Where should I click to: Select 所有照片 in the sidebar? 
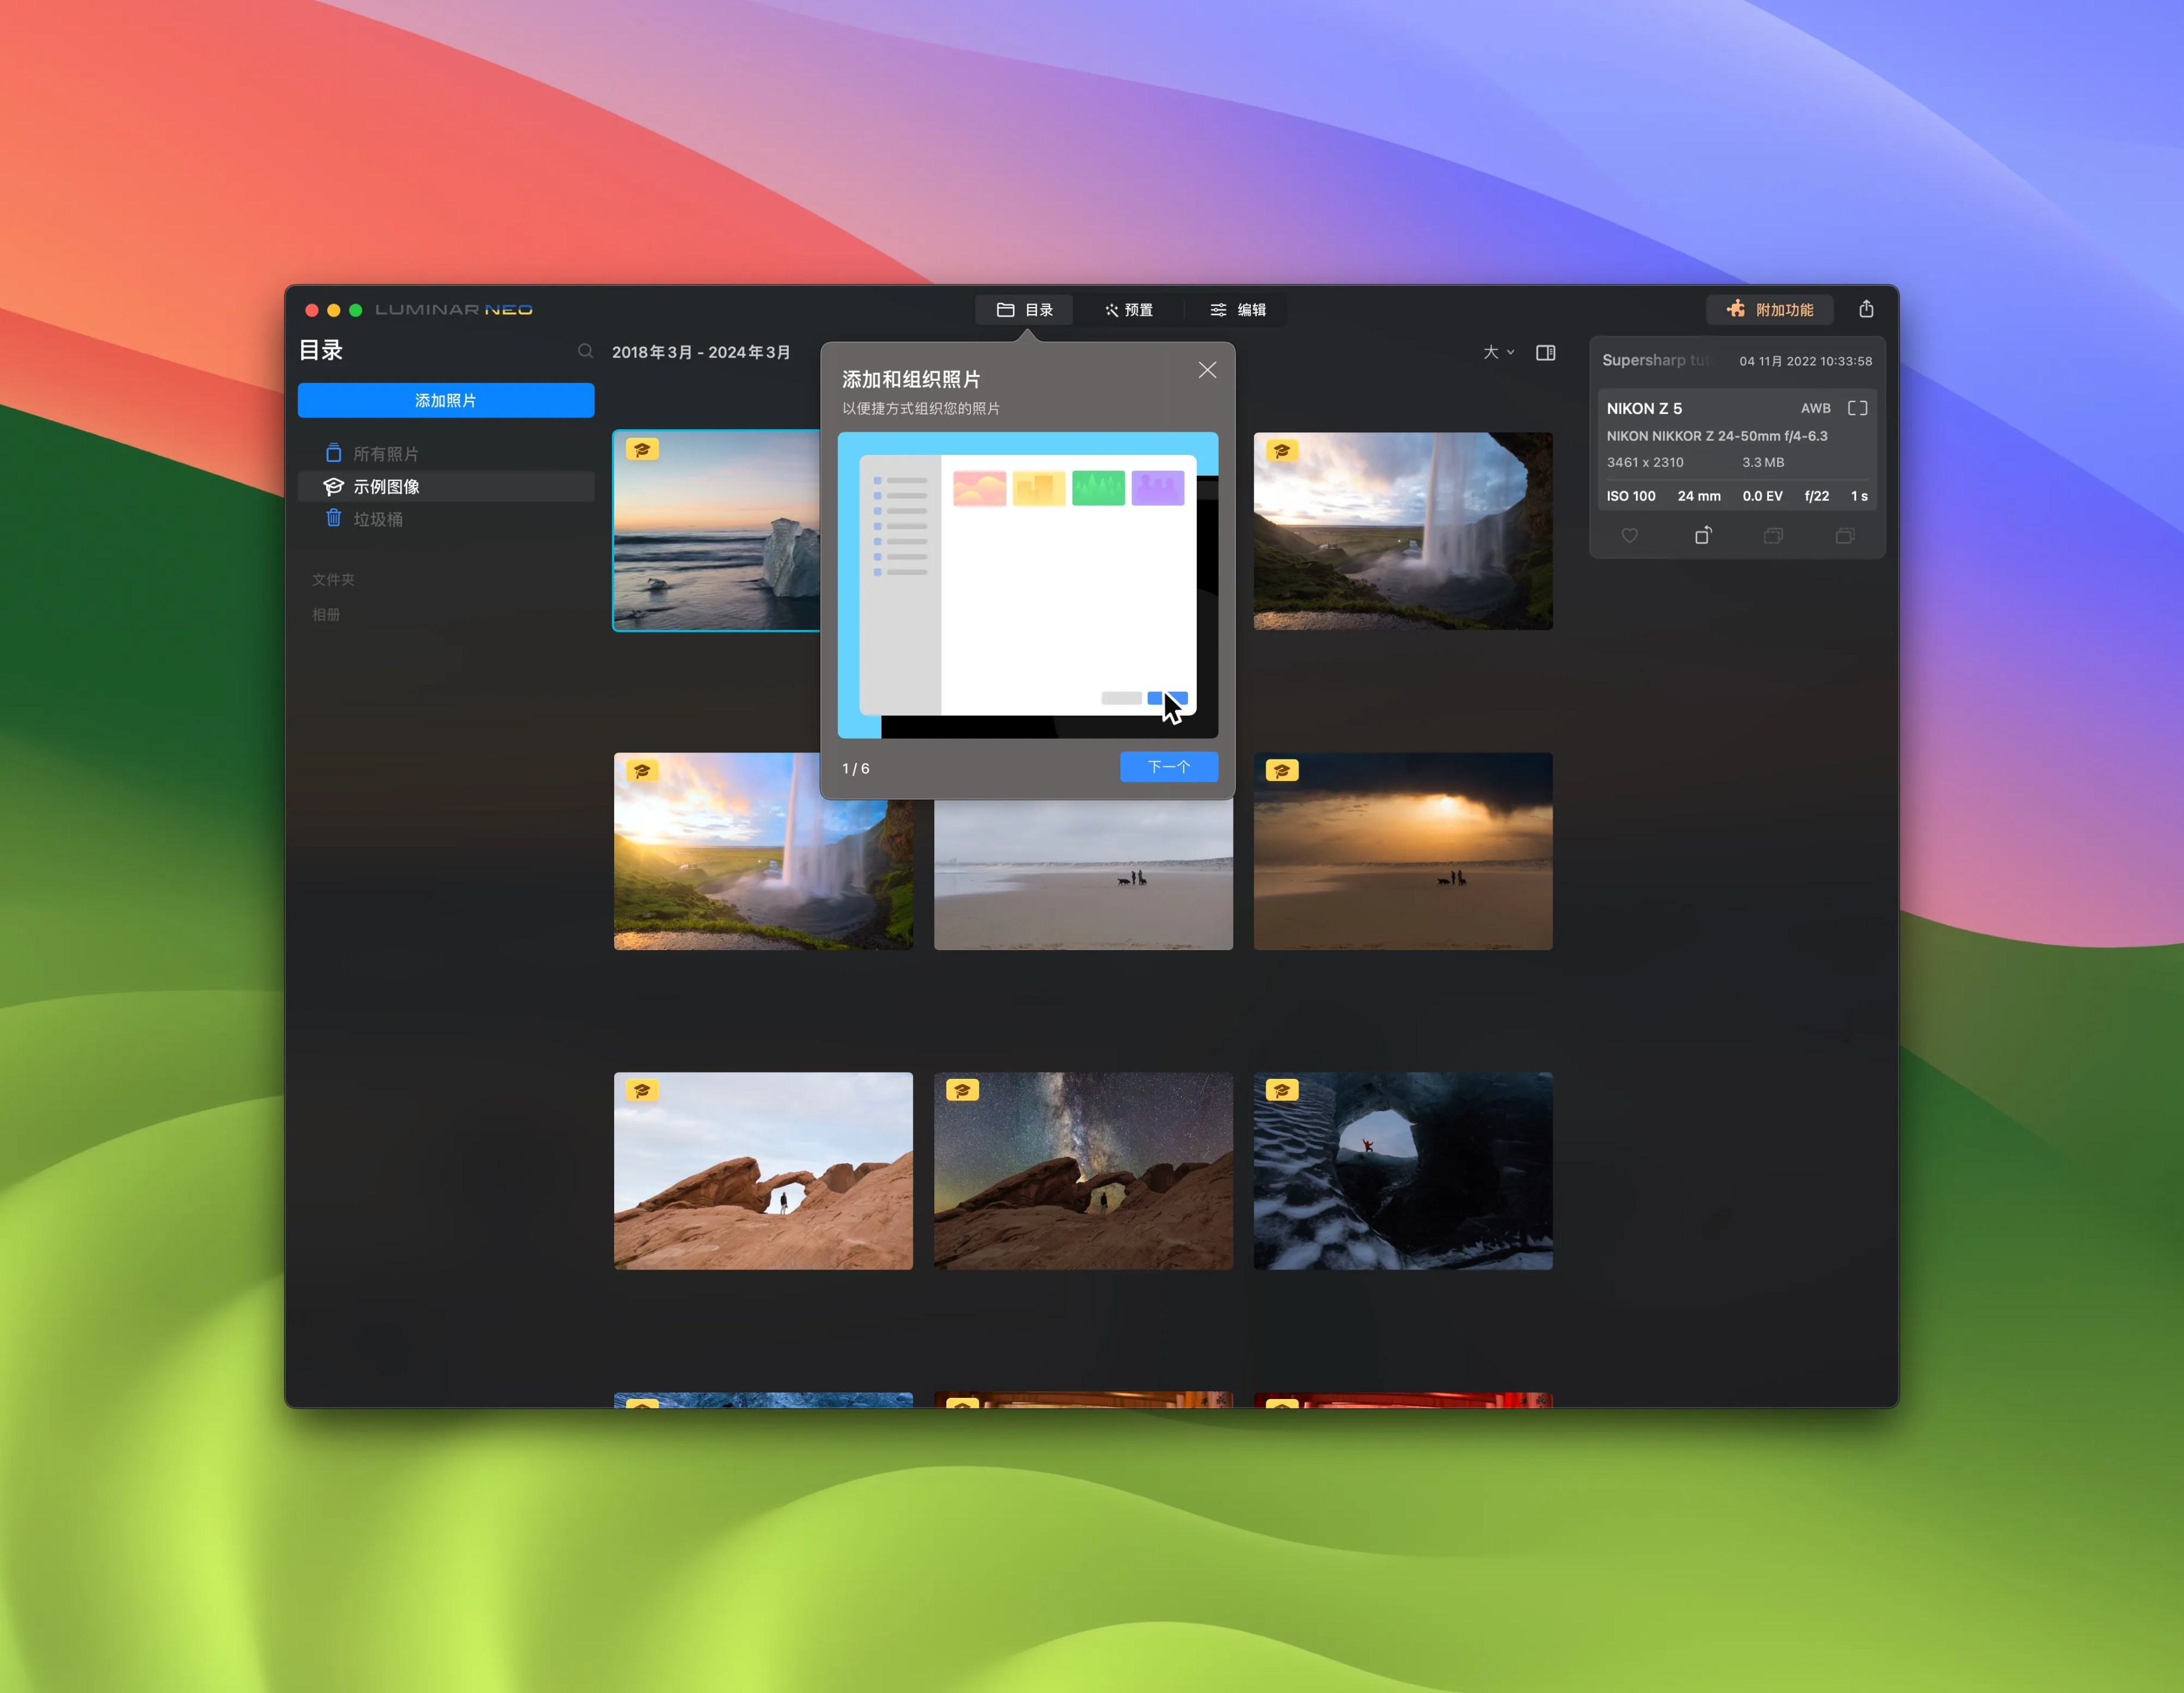pos(385,454)
